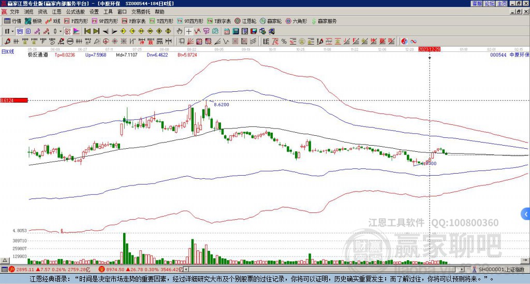Open the 公式选股 menu
530x284 pixels.
coord(75,12)
